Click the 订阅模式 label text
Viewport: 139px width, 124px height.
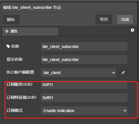(x=15, y=110)
